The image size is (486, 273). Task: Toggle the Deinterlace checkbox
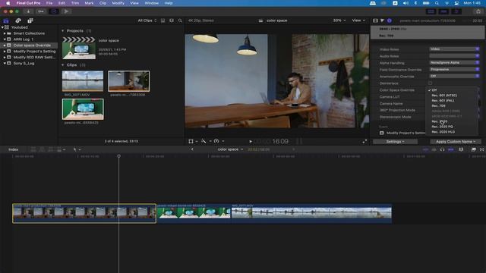pyautogui.click(x=431, y=83)
